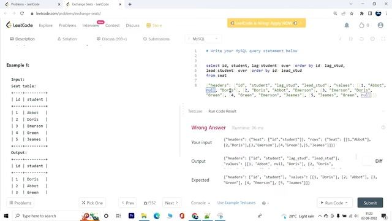The height and width of the screenshot is (221, 392).
Task: Click Use Example Testcases link
Action: coord(236,203)
